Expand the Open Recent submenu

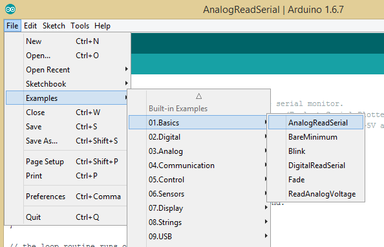67,70
